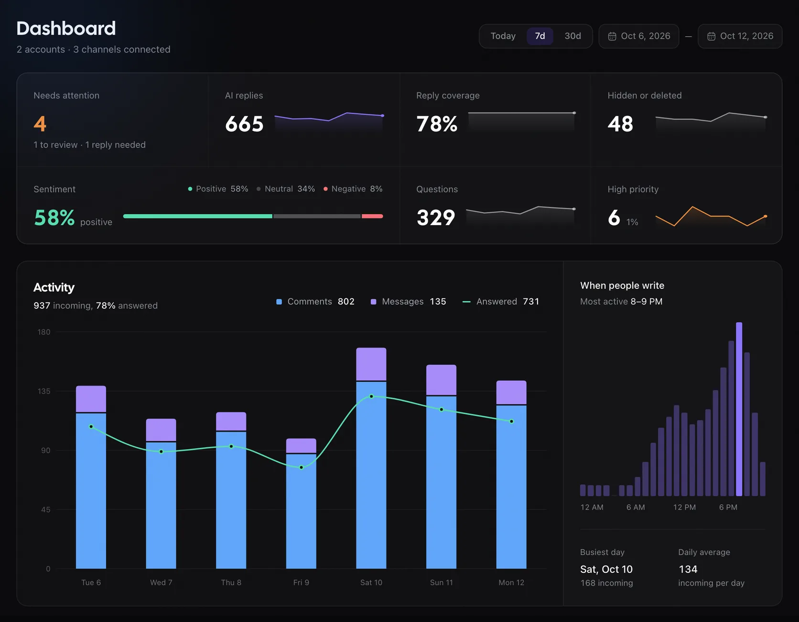Click the Positive 58% sentiment legend
The width and height of the screenshot is (799, 622).
point(218,189)
